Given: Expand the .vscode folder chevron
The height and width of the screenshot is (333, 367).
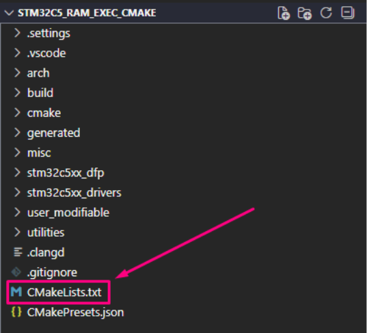Looking at the screenshot, I should pos(17,53).
